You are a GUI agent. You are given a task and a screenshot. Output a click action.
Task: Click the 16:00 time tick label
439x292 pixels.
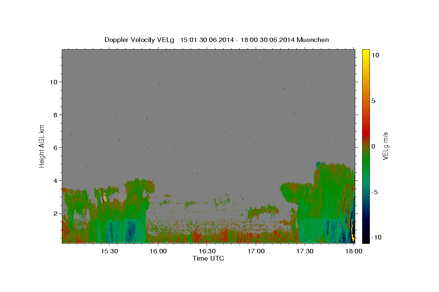(158, 251)
